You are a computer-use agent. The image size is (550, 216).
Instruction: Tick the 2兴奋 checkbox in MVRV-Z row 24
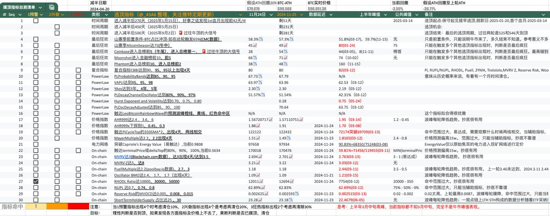[x=57, y=162]
